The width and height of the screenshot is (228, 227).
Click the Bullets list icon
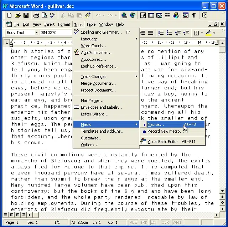[169, 33]
